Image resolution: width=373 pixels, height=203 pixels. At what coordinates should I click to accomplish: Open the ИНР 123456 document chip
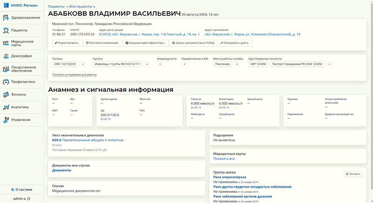258,64
